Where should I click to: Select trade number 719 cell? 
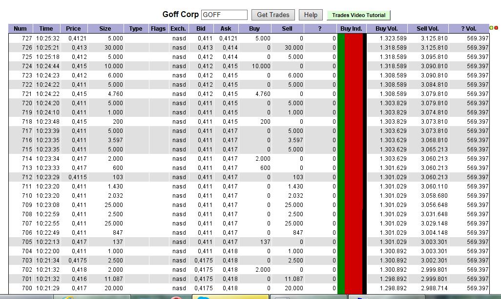point(27,112)
